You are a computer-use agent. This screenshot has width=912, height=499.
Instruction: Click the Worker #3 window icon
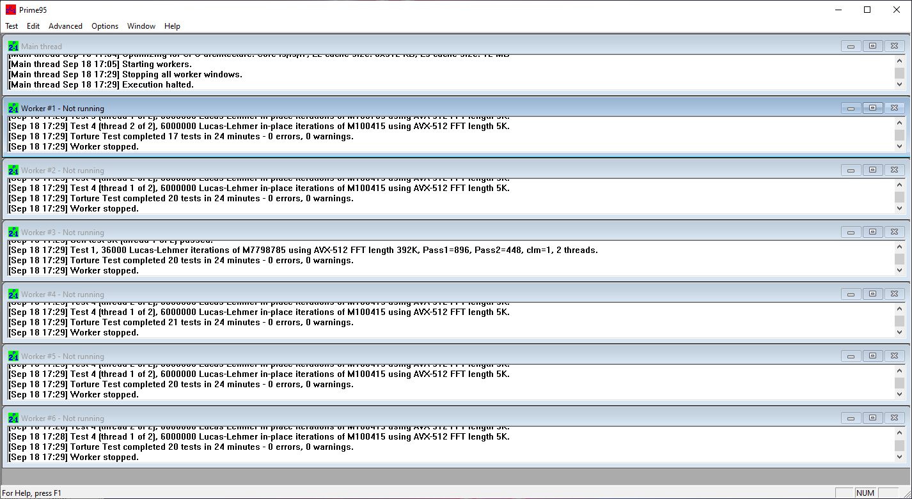pyautogui.click(x=13, y=232)
